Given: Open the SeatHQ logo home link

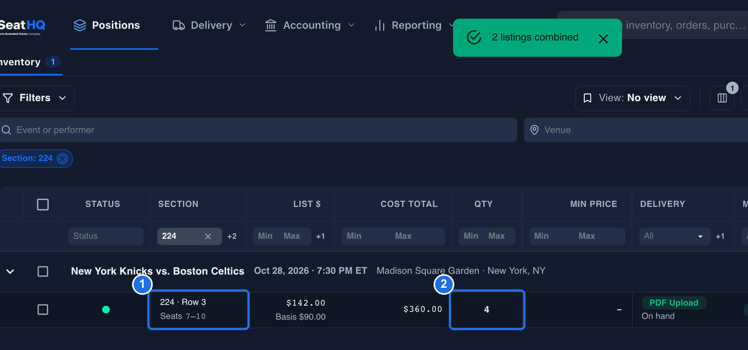Looking at the screenshot, I should coord(22,26).
